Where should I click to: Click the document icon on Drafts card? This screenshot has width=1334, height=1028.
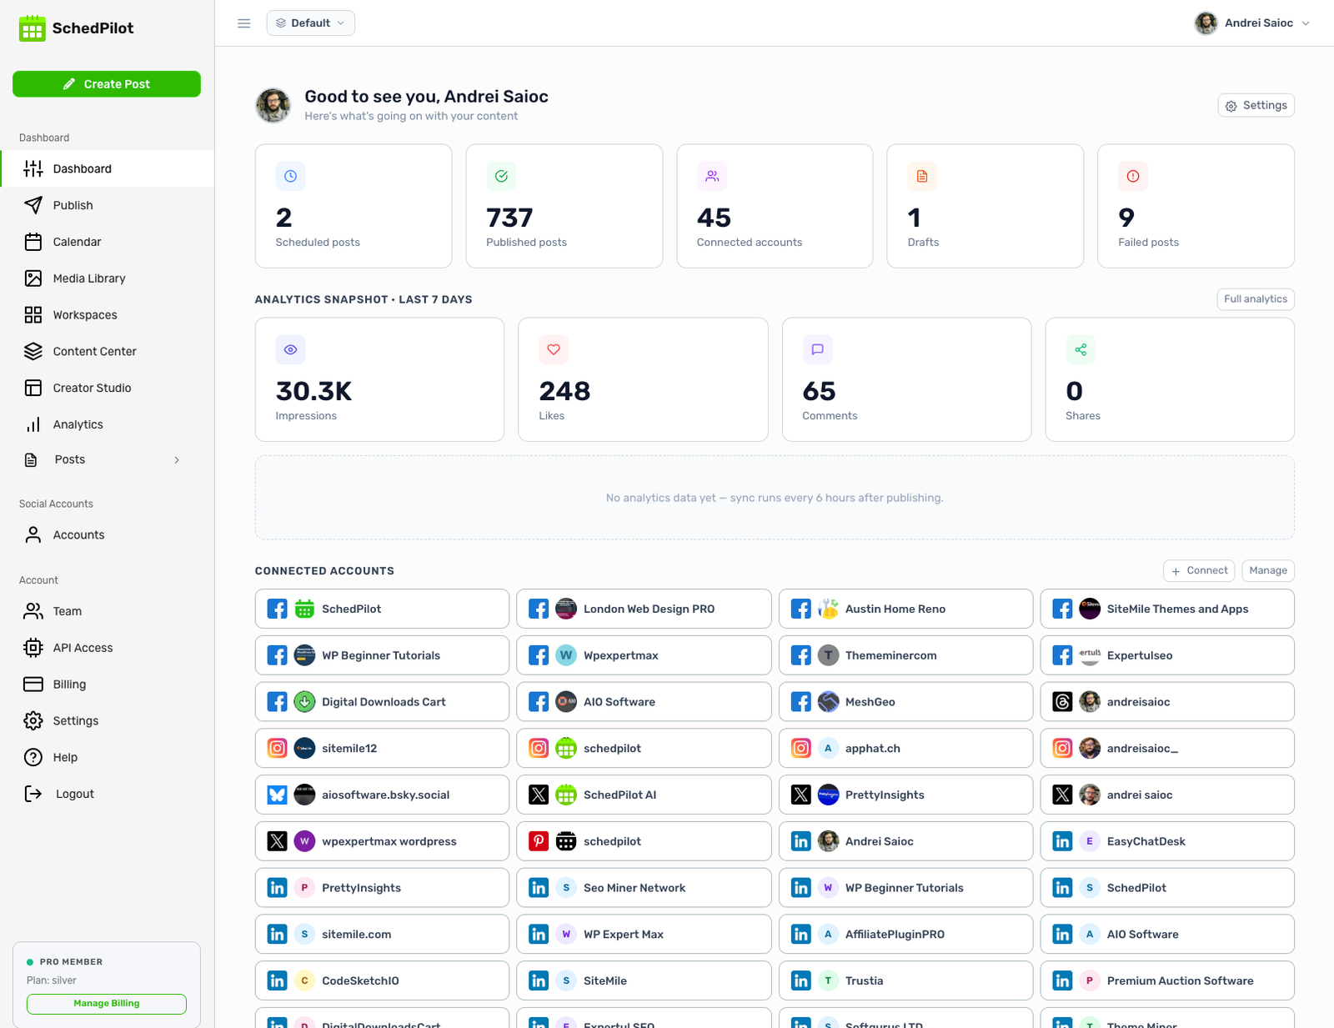[922, 176]
